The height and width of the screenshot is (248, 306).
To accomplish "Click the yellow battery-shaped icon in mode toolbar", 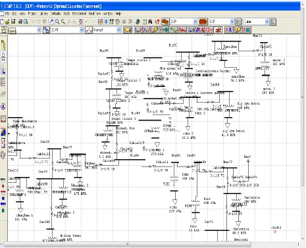I will 128,30.
